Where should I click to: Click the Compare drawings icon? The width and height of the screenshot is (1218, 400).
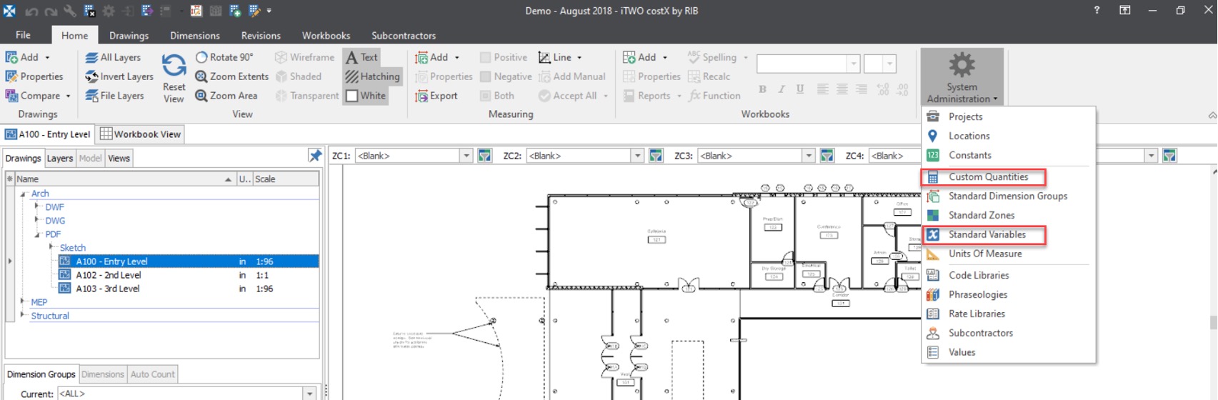pos(11,96)
